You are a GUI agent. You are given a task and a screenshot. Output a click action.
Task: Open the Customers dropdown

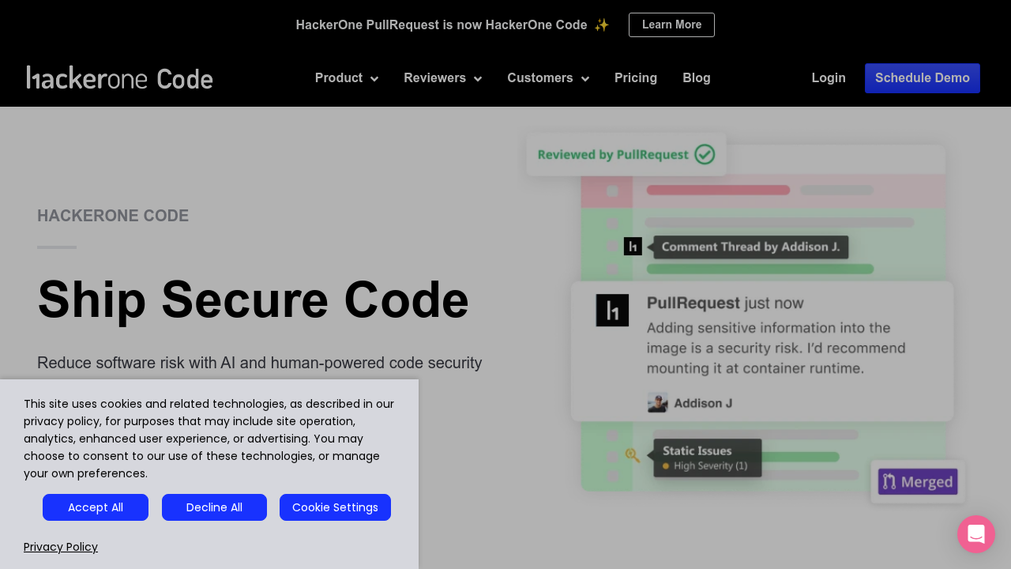click(548, 77)
